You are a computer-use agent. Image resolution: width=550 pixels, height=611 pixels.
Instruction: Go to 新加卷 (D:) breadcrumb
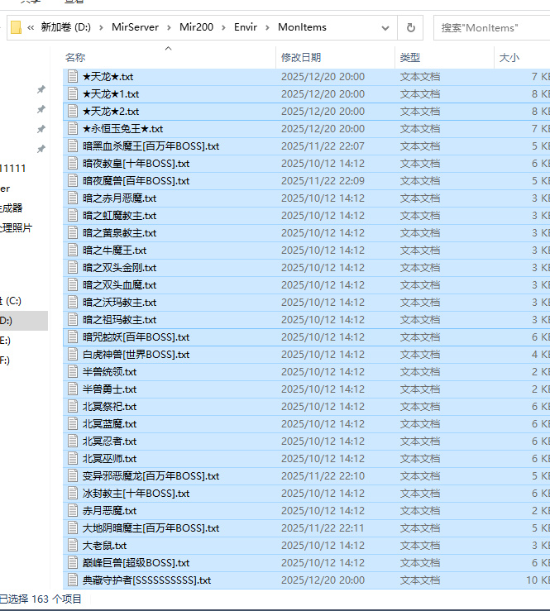66,27
